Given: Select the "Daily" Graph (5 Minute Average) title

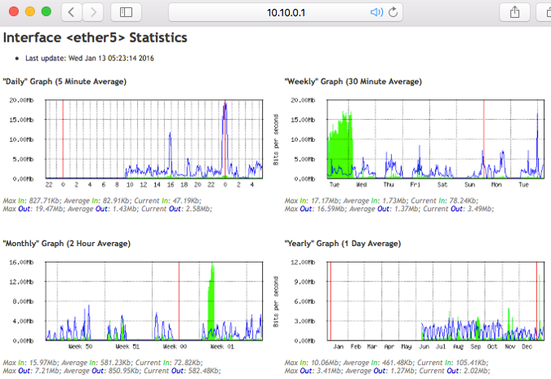Looking at the screenshot, I should point(64,82).
